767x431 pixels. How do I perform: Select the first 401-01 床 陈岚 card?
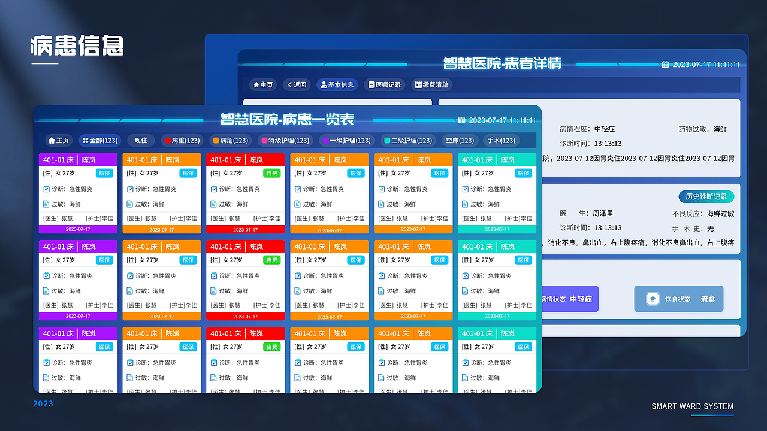(x=78, y=193)
